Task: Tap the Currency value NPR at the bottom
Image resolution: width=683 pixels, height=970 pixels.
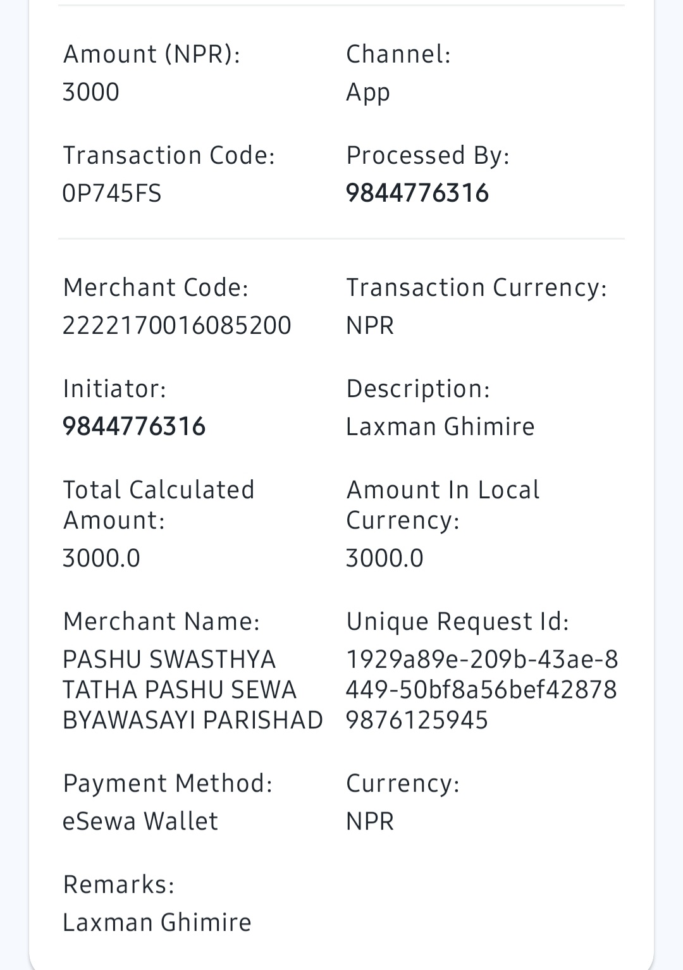Action: [x=370, y=821]
